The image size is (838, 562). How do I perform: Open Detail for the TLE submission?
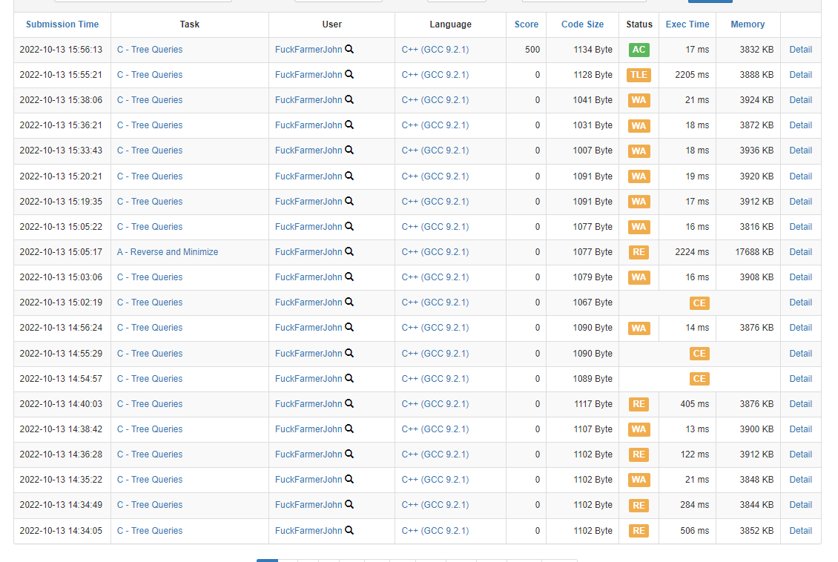(x=801, y=75)
